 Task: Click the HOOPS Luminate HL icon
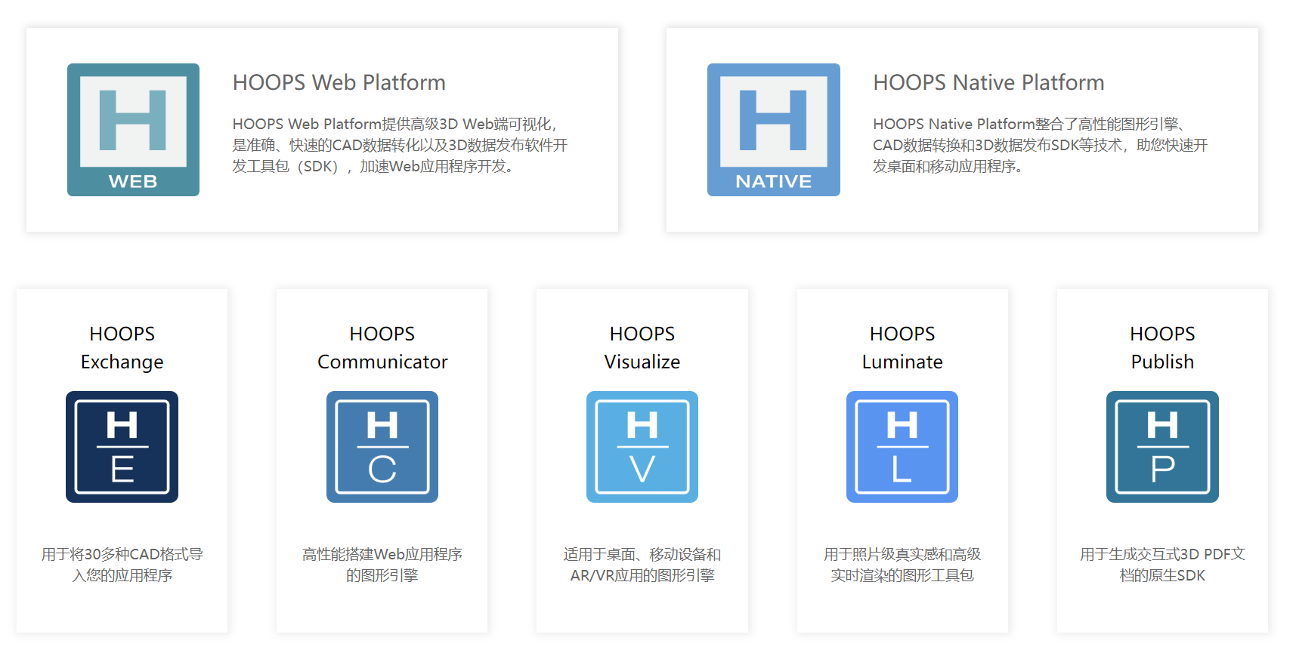[902, 447]
